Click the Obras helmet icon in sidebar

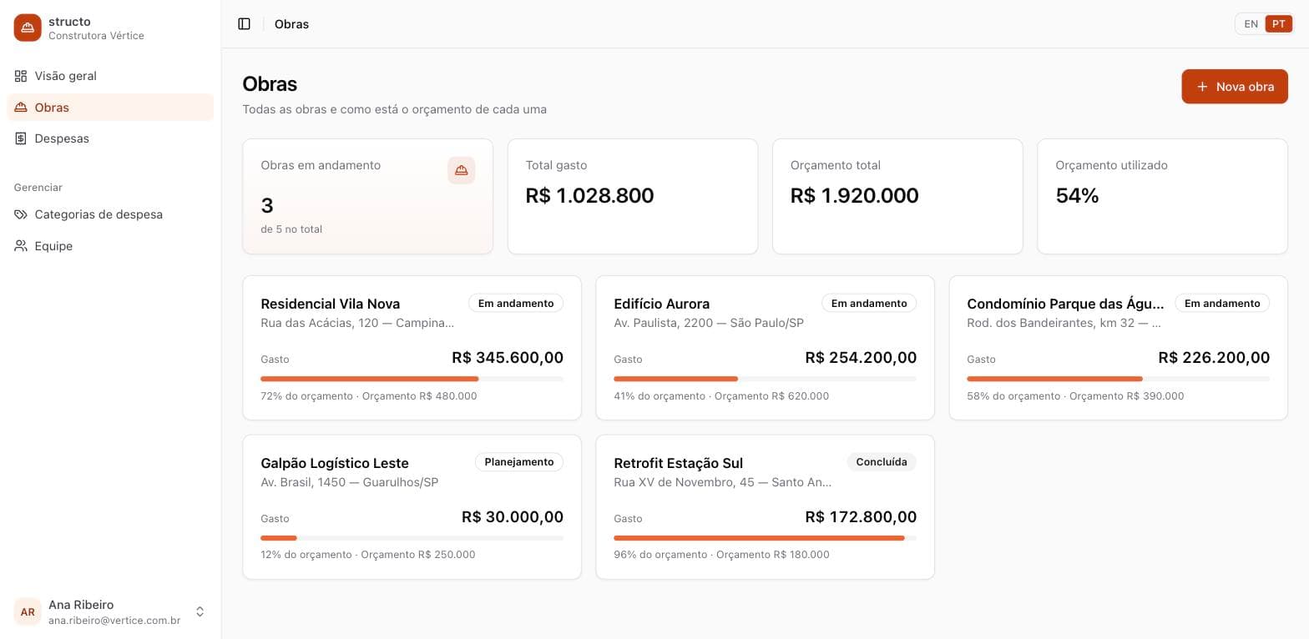[21, 108]
